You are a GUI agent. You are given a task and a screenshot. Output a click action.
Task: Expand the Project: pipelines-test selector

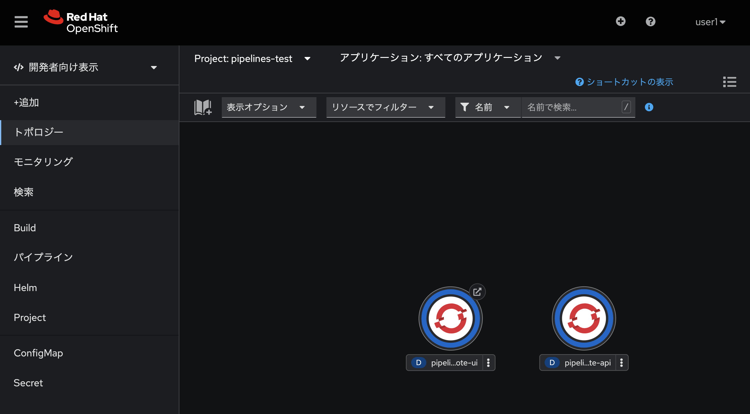click(252, 59)
